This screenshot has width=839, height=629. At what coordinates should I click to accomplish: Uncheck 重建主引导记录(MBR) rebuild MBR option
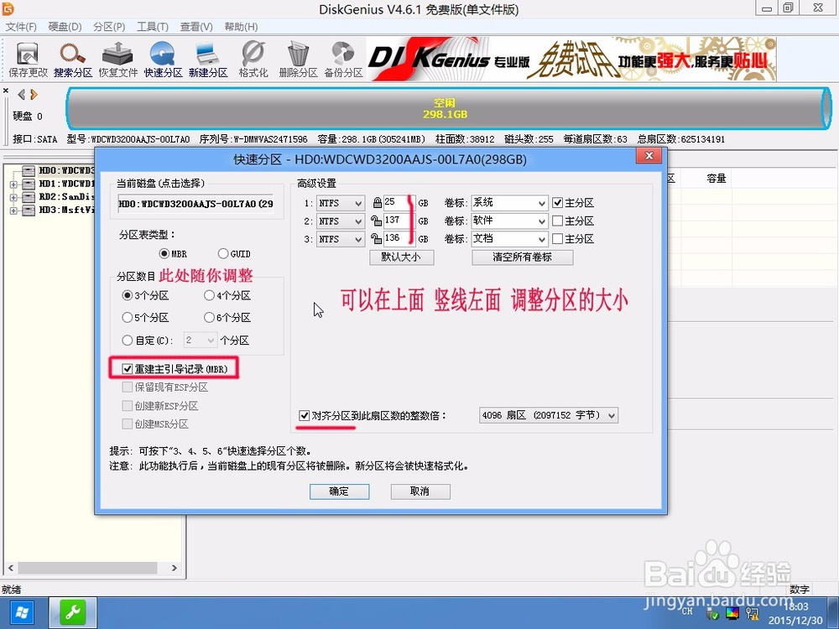[x=128, y=367]
